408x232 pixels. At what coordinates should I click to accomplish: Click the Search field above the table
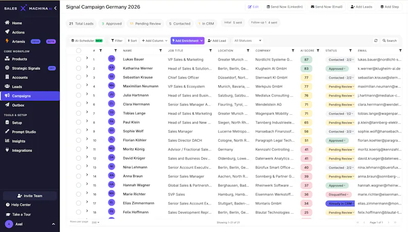(x=390, y=41)
